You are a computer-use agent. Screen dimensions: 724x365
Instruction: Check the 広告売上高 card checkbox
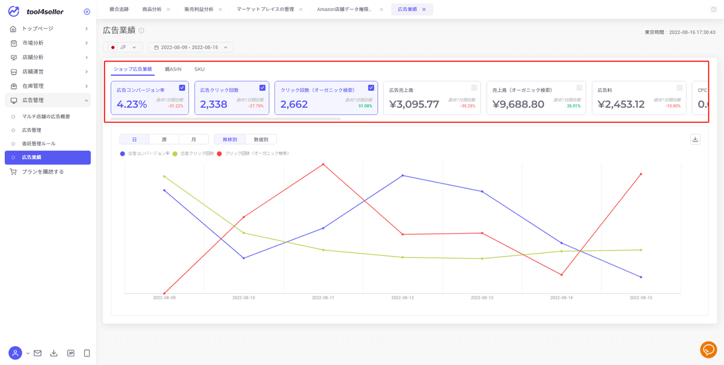(474, 88)
